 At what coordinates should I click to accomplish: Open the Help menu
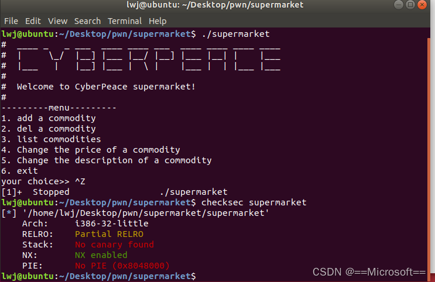click(x=157, y=21)
